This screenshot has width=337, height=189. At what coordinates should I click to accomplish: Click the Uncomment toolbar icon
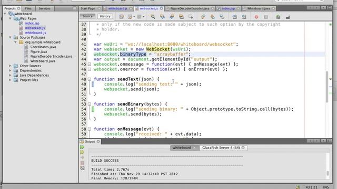click(x=288, y=17)
